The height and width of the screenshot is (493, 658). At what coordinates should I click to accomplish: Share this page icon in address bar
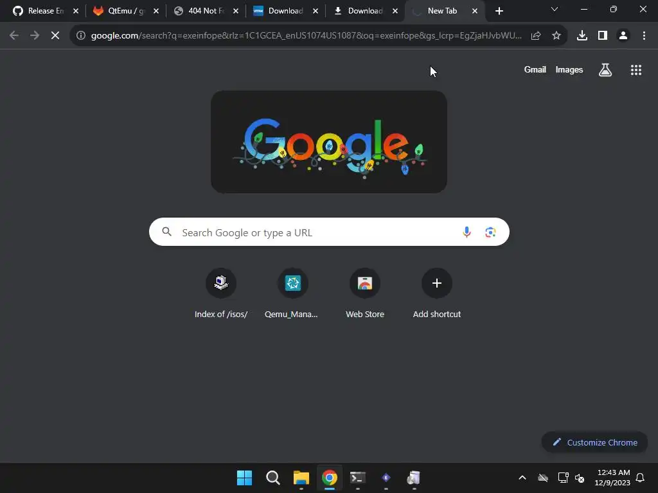(x=535, y=36)
